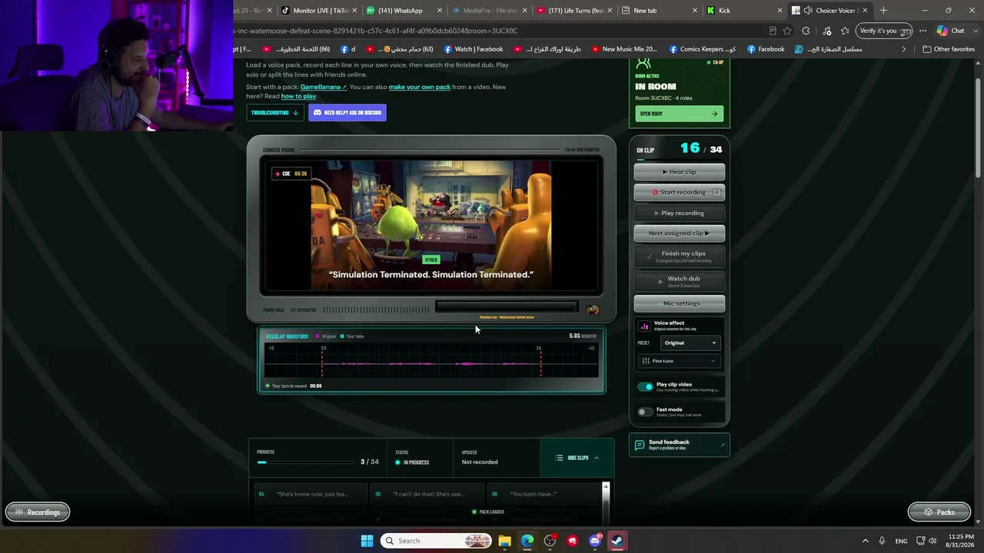Click Need Help? Ask on Discord
Image resolution: width=984 pixels, height=553 pixels.
click(347, 113)
